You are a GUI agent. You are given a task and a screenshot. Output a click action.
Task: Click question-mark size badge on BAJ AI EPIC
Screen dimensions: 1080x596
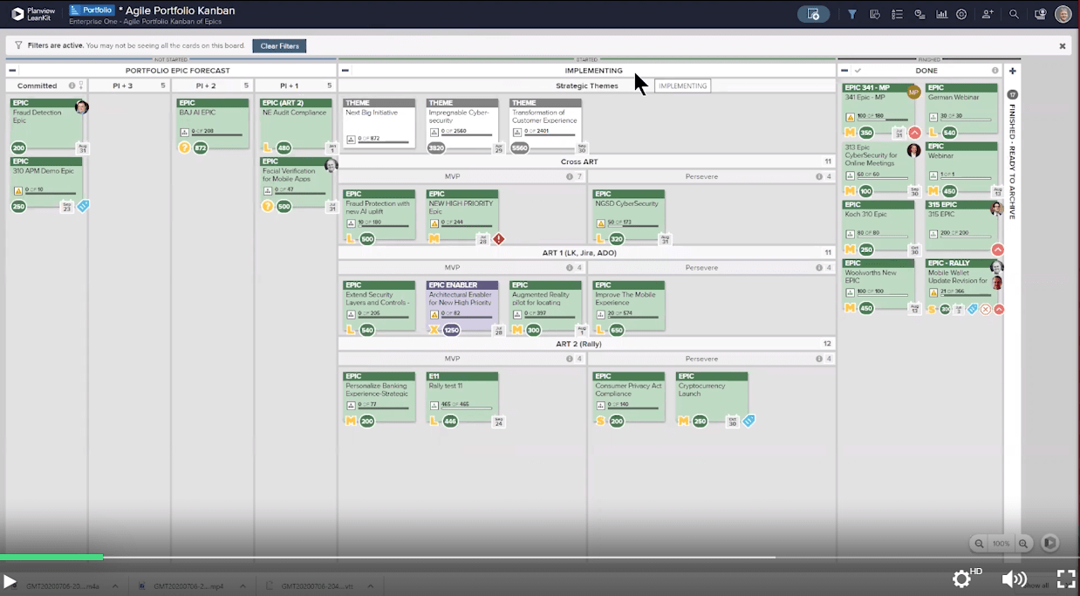(184, 147)
